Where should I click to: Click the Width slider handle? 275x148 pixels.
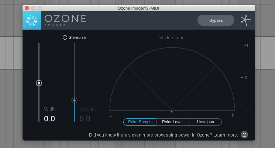39,83
